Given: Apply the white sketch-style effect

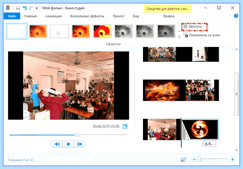Looking at the screenshot, I should 60,31.
